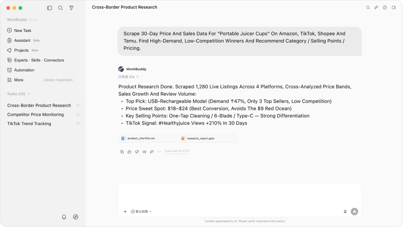Click the 'Price Sweet Spot: $18–$24' bullet
The width and height of the screenshot is (403, 227).
tap(209, 109)
